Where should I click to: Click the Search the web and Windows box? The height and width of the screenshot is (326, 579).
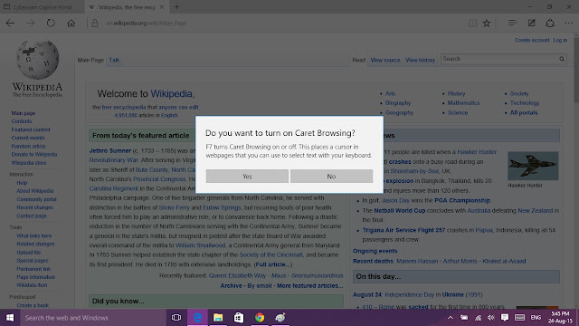point(93,318)
